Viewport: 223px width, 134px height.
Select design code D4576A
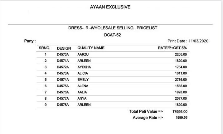click(x=63, y=92)
